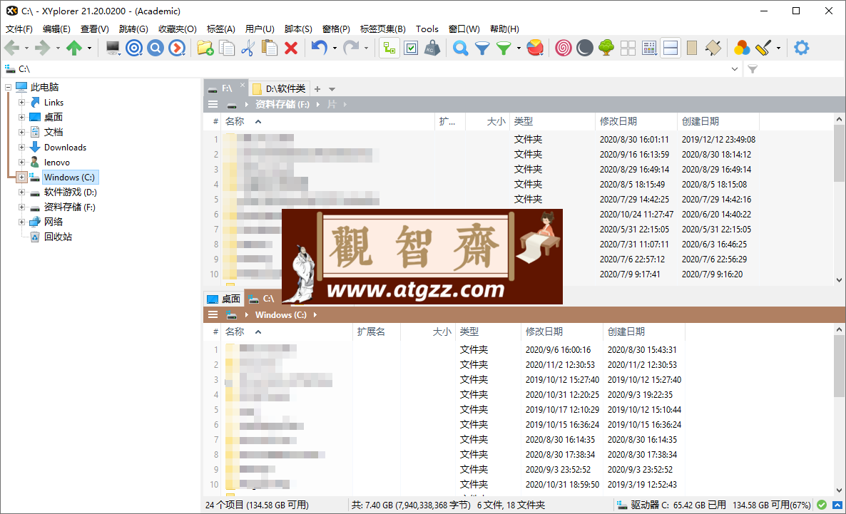Viewport: 846px width, 514px height.
Task: Add a new tab with the plus button
Action: [x=318, y=90]
